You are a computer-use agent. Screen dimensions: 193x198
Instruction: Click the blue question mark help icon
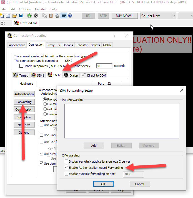pyautogui.click(x=70, y=16)
